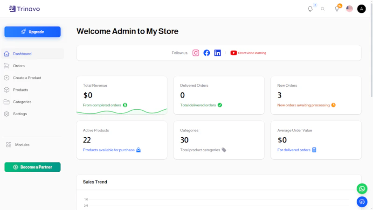Click New orders awaiting processing text
Screen dimensions: 373x210
[304, 105]
